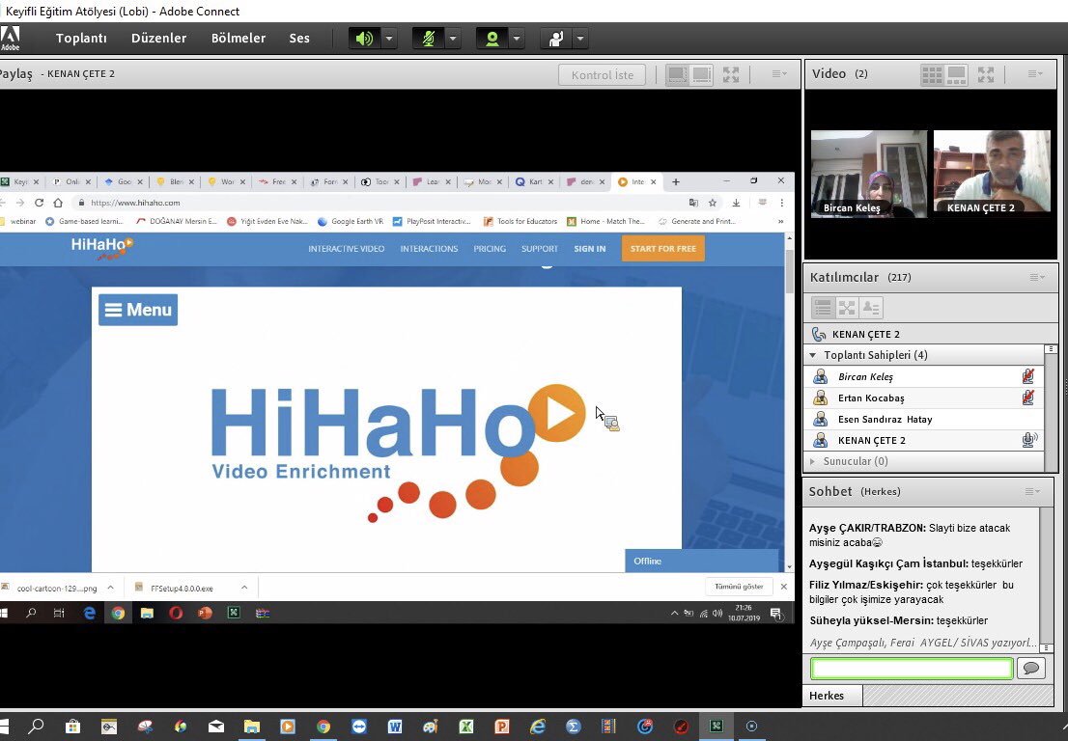The height and width of the screenshot is (741, 1068).
Task: Open the speaker options dropdown arrow
Action: tap(389, 38)
